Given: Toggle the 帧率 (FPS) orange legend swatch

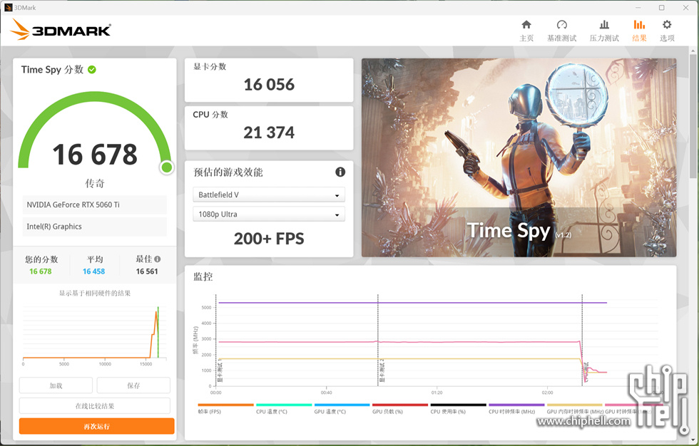Looking at the screenshot, I should click(x=225, y=405).
